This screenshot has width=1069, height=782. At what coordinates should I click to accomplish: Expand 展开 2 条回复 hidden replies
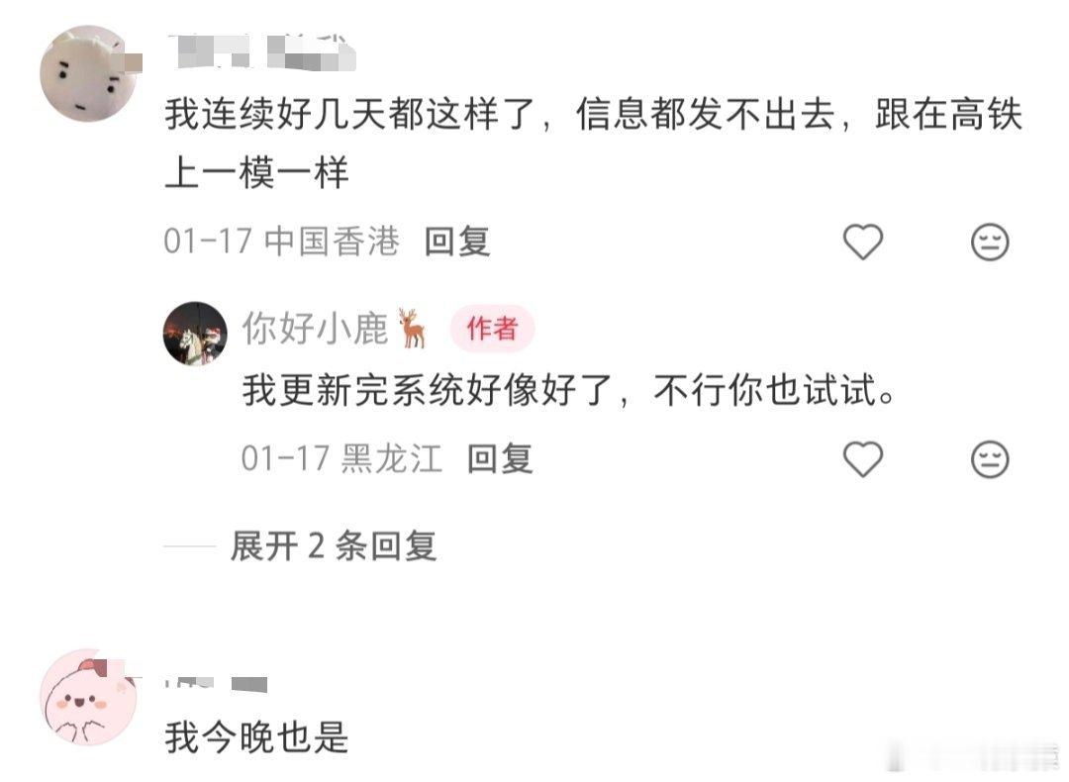pyautogui.click(x=334, y=546)
